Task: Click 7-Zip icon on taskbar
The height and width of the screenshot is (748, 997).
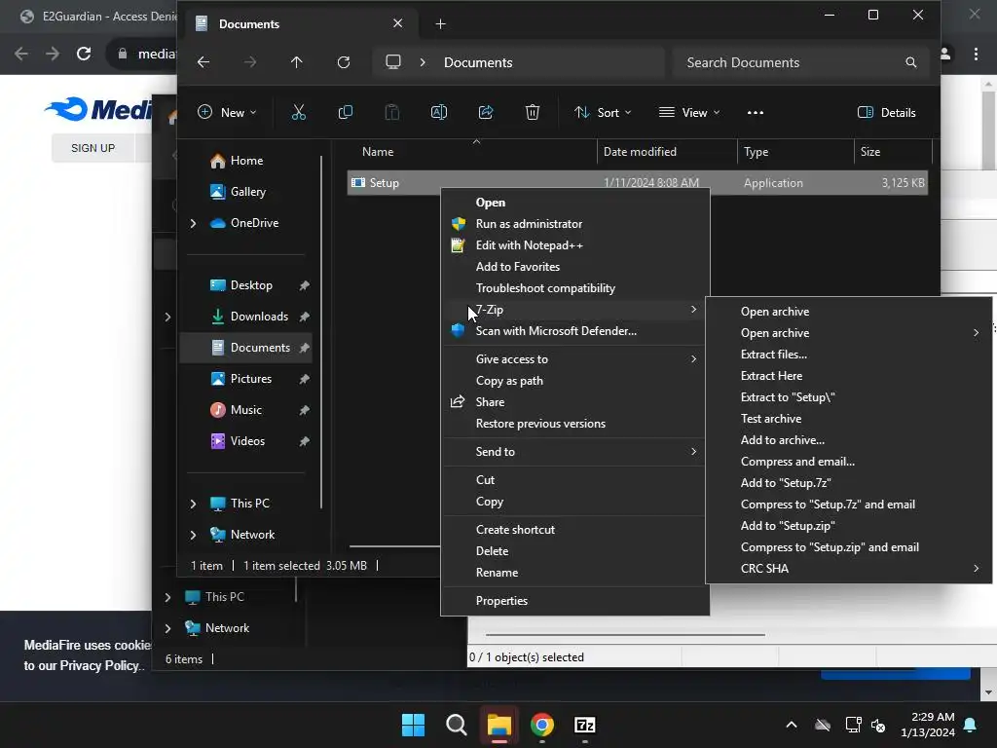Action: [585, 725]
